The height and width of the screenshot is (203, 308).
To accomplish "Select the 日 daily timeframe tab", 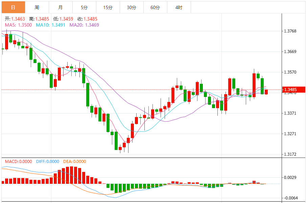I will click(14, 7).
